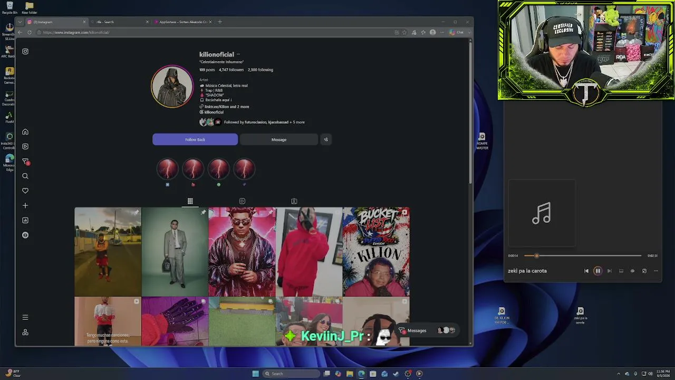Open media player volume control

pos(633,271)
